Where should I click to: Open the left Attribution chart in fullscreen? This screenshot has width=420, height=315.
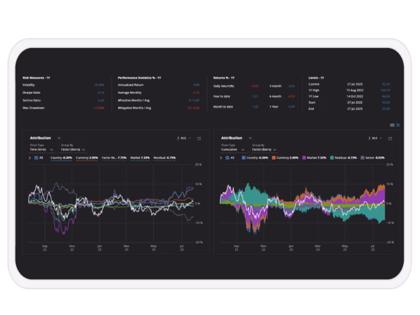[198, 138]
